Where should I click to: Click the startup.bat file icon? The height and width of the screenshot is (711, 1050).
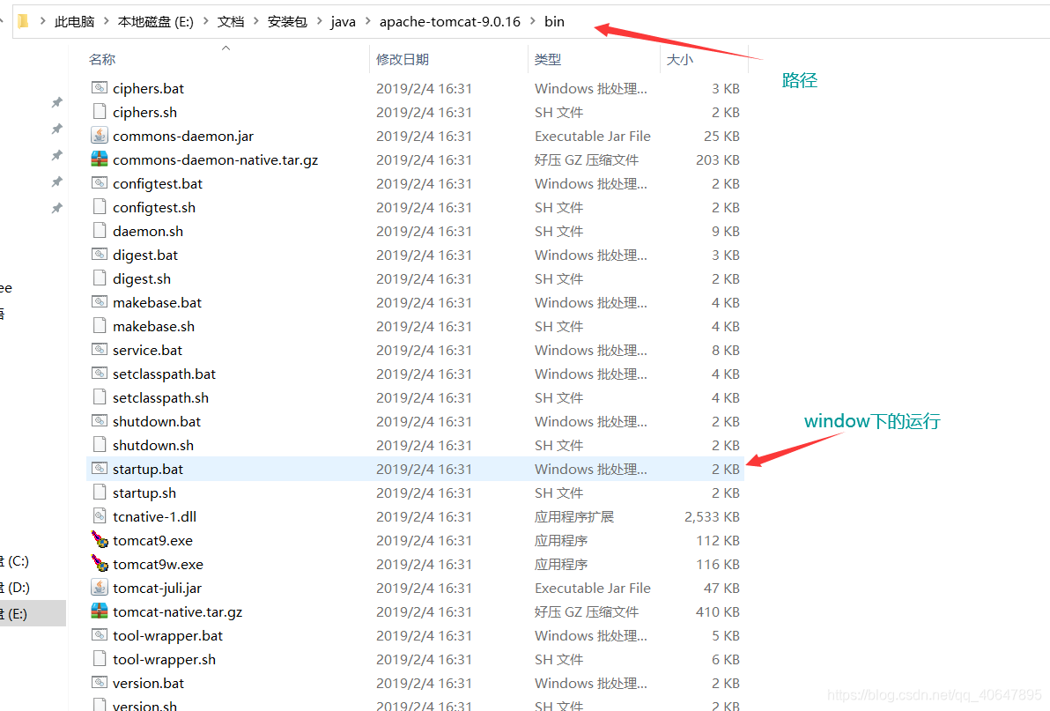[x=100, y=469]
